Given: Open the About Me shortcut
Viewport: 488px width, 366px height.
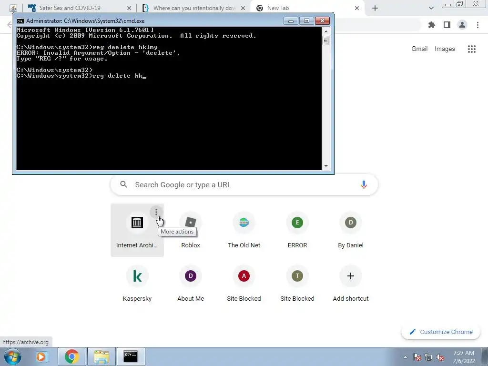Looking at the screenshot, I should click(x=191, y=284).
